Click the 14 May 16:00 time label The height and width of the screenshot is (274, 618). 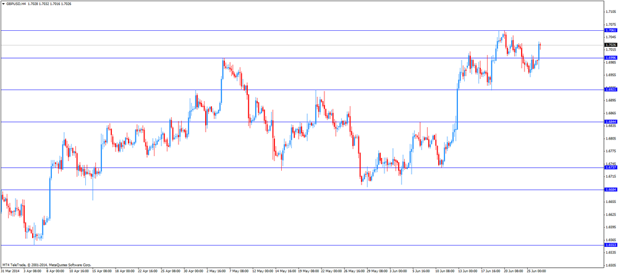(x=286, y=272)
